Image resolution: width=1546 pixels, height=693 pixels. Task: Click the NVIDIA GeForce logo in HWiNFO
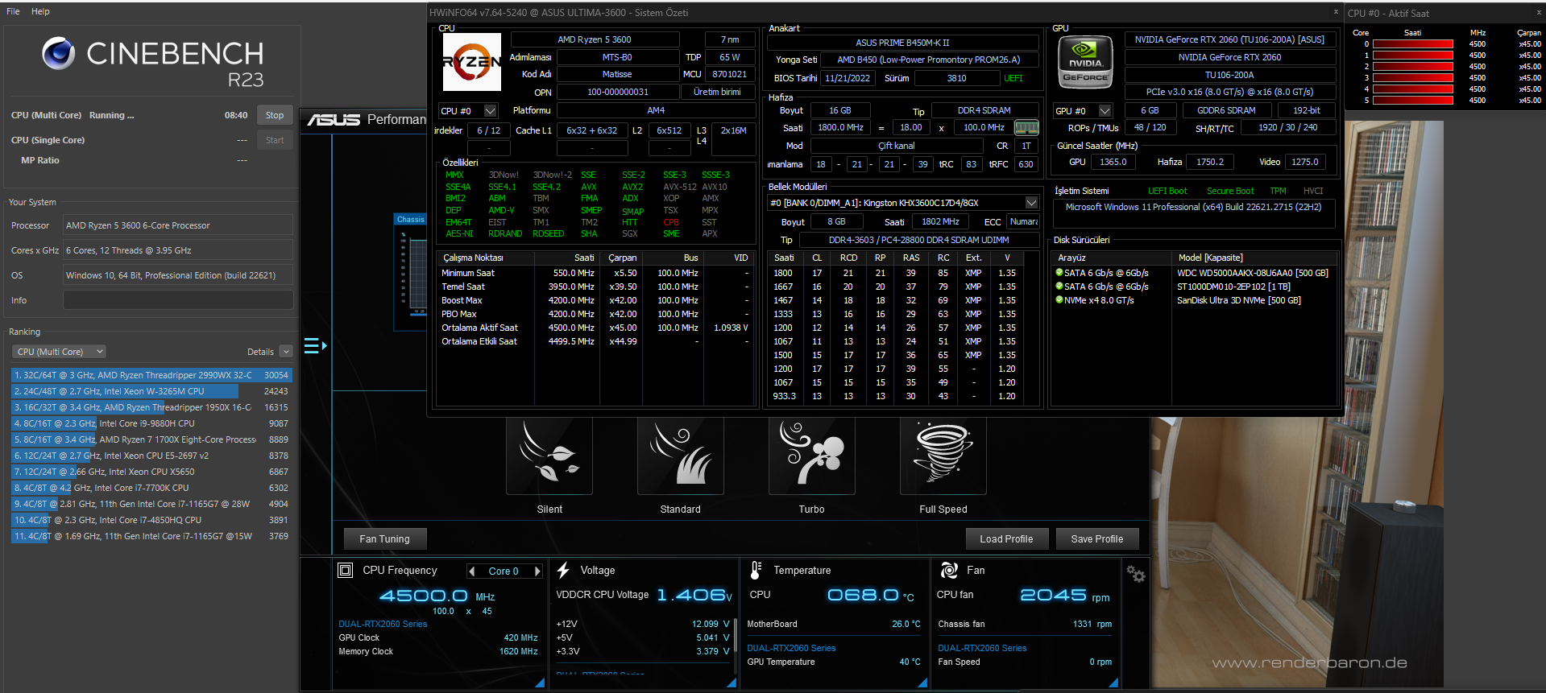pyautogui.click(x=1085, y=62)
